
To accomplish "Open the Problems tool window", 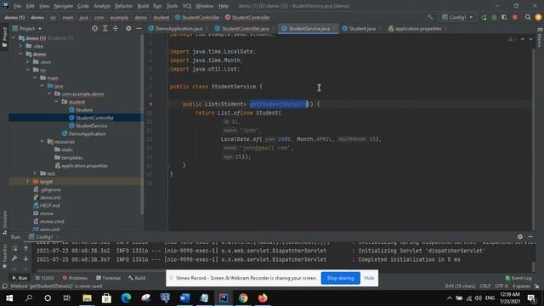I will click(75, 278).
